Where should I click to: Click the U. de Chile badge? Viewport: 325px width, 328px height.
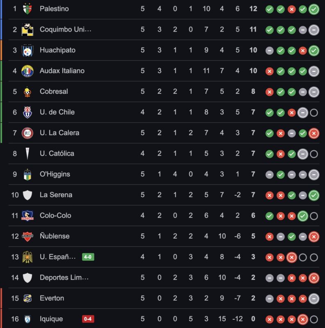(x=27, y=111)
